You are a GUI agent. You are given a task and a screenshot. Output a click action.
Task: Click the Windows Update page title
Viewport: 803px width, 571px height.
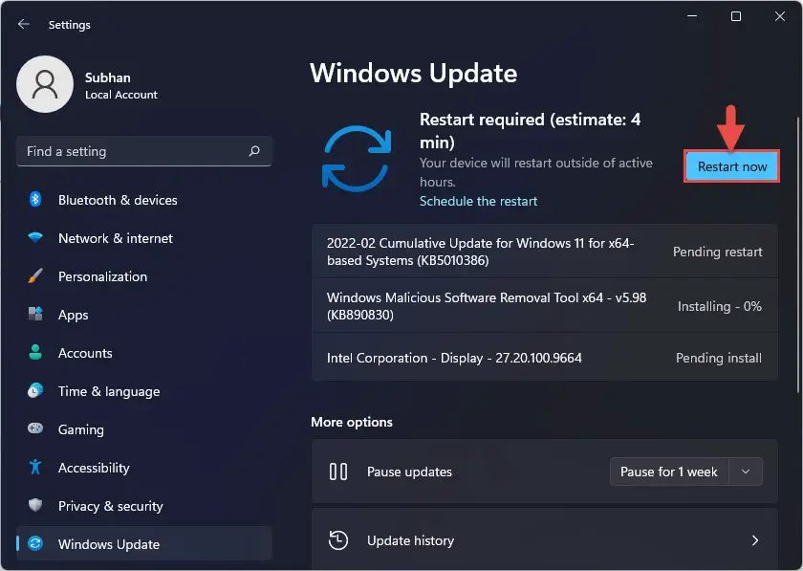414,74
